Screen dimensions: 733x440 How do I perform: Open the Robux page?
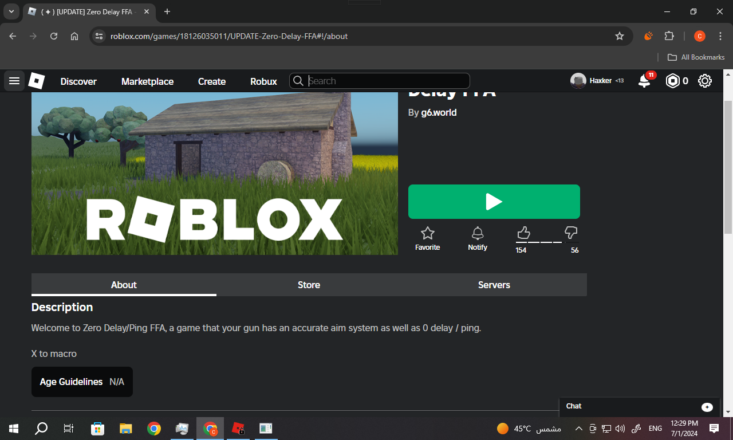click(x=263, y=81)
